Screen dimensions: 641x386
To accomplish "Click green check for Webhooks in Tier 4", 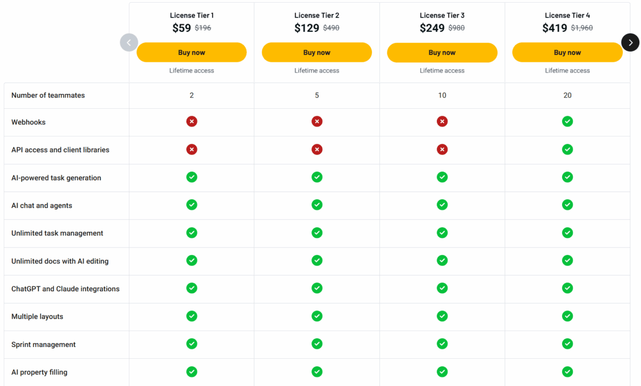I will [567, 122].
